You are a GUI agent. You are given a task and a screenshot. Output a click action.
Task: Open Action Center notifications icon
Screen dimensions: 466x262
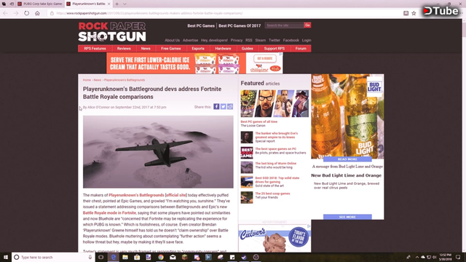[458, 257]
